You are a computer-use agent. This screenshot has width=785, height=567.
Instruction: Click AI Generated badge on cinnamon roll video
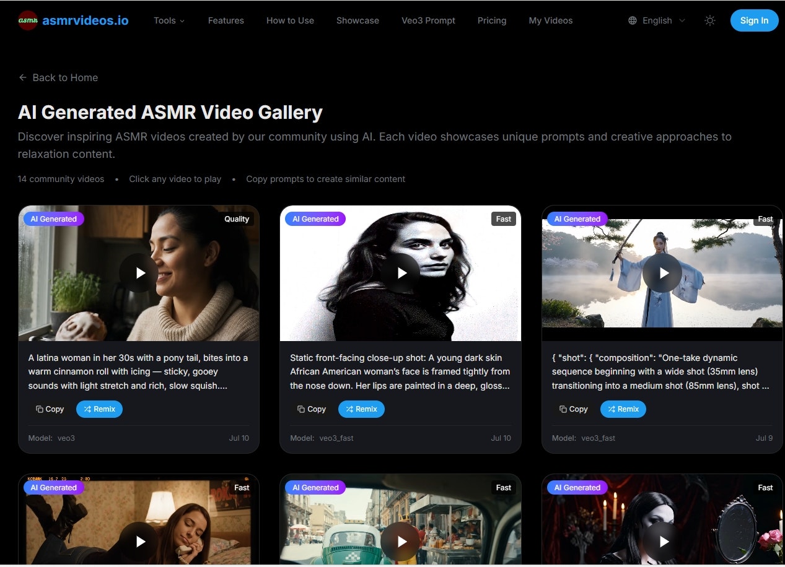[54, 219]
